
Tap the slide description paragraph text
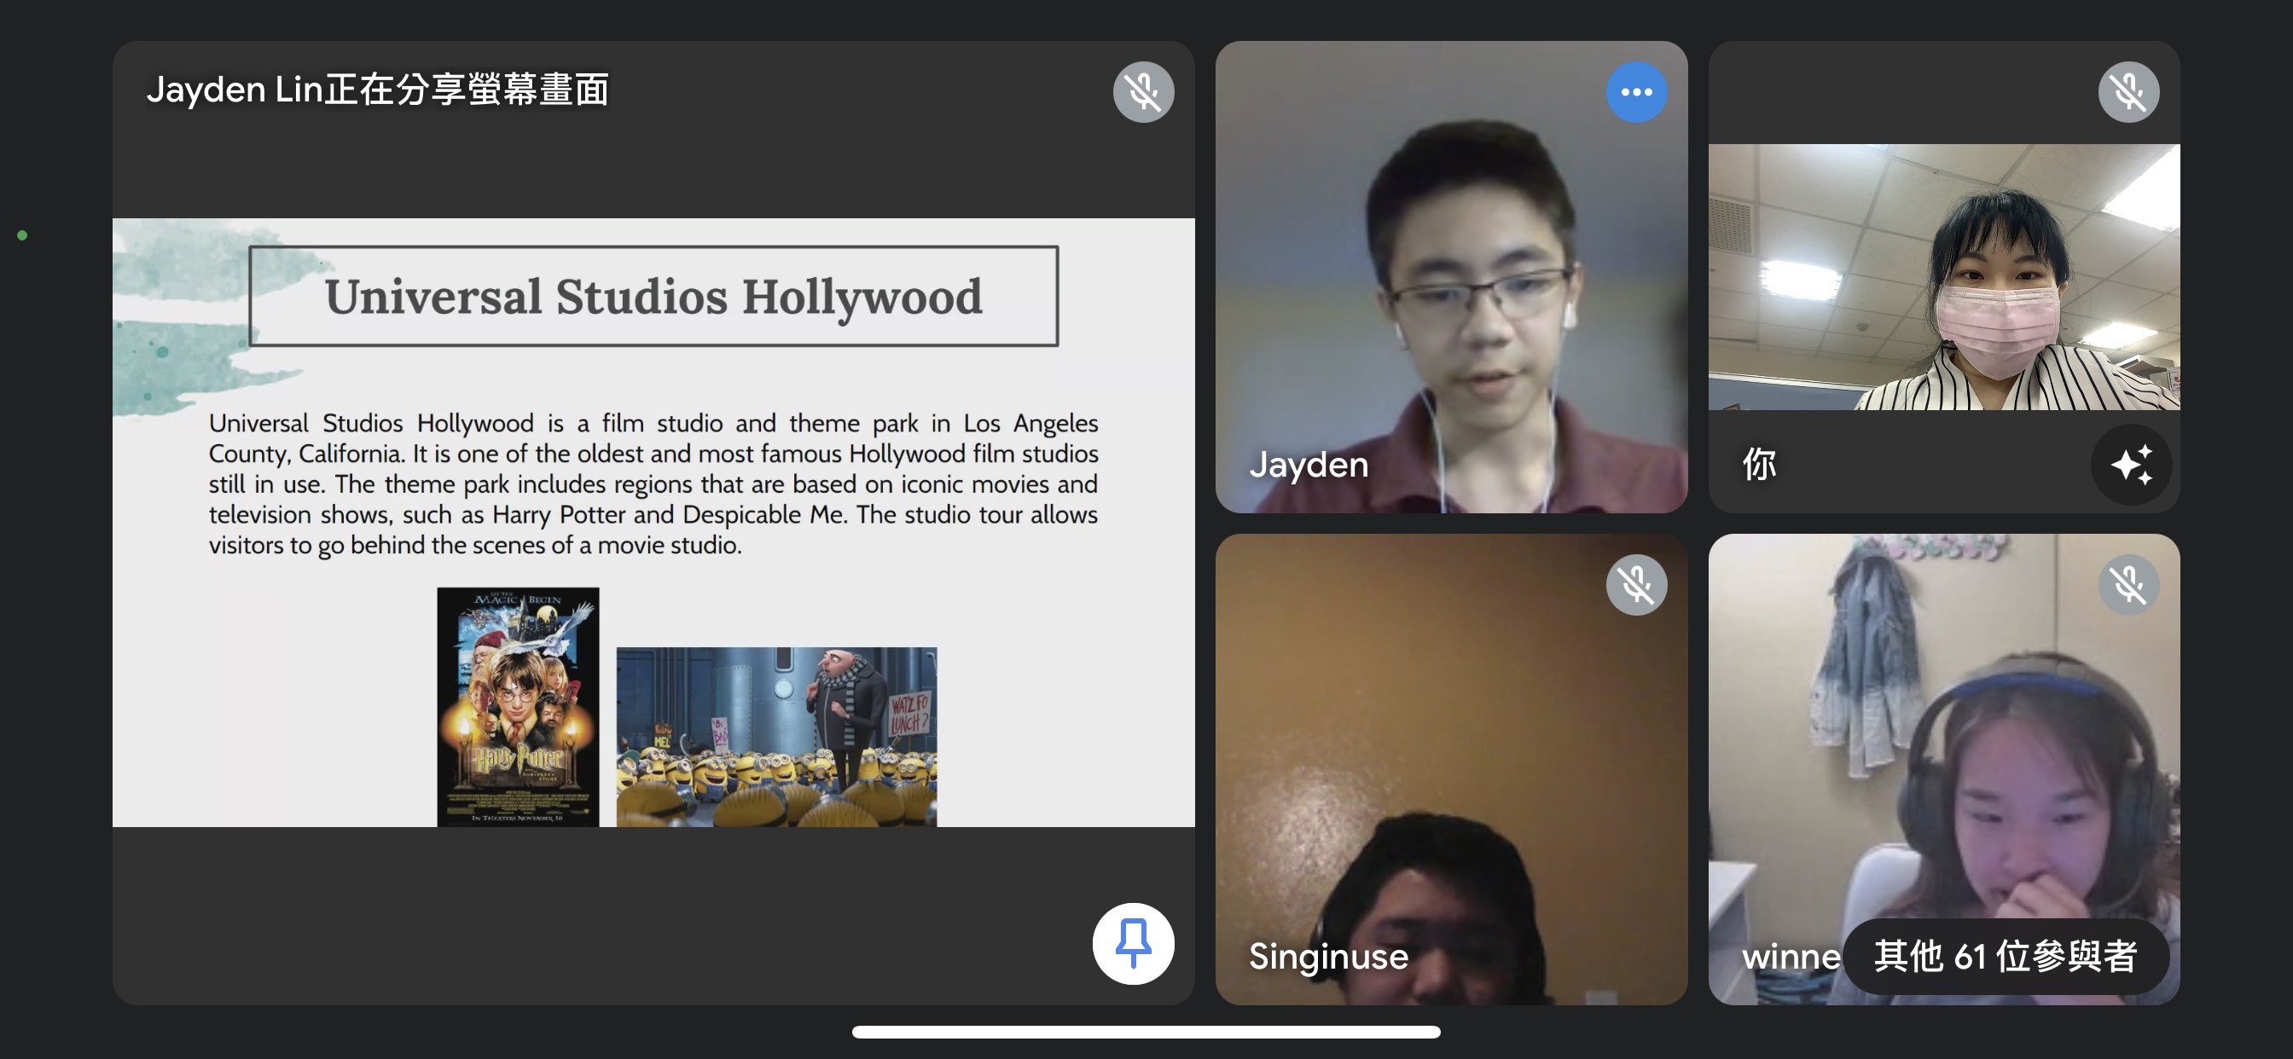(653, 483)
